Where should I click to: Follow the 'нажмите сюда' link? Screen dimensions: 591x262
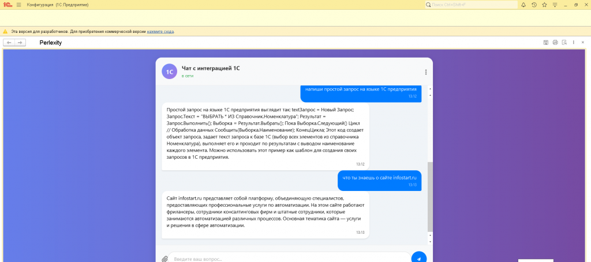(x=160, y=32)
